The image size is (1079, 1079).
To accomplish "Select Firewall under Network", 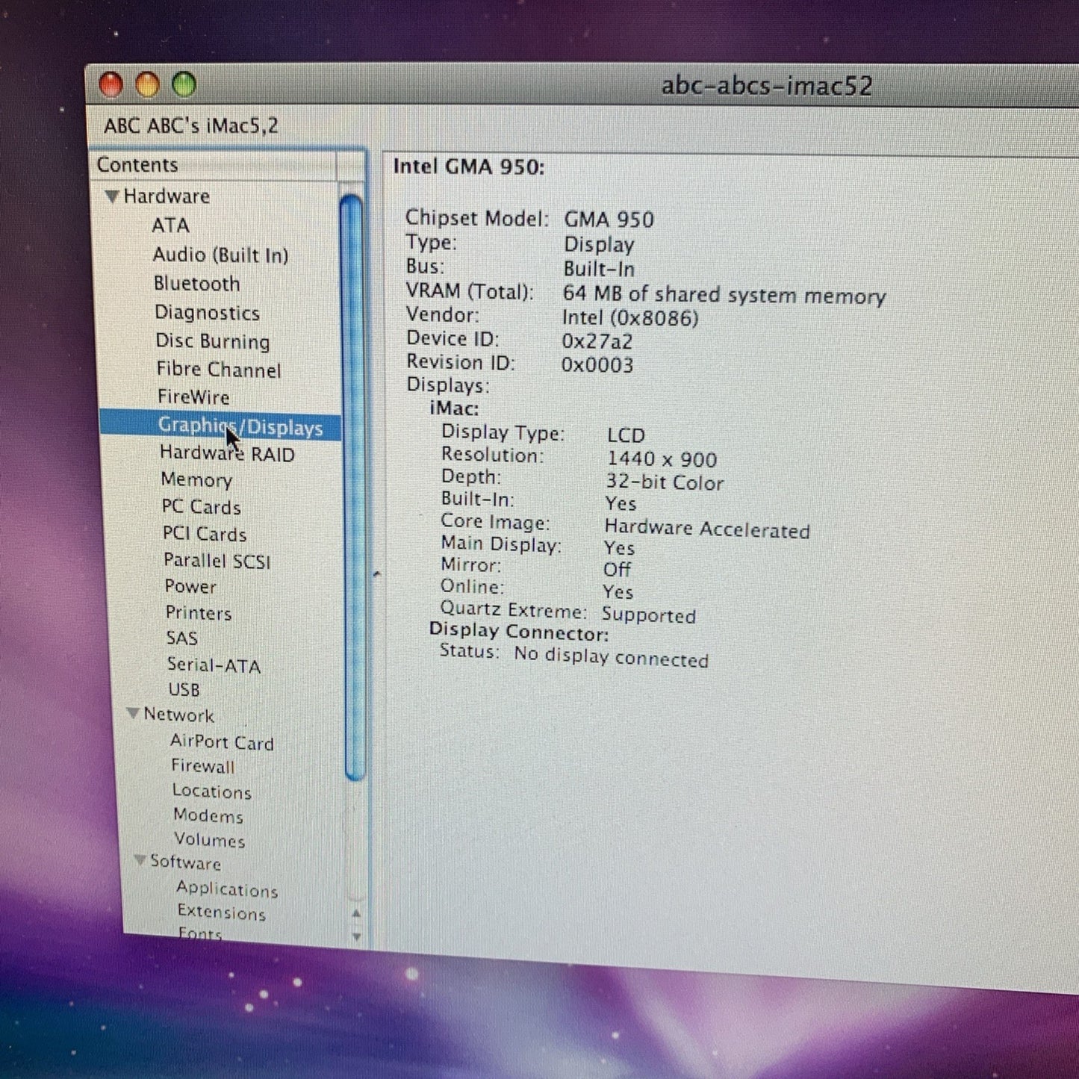I will [202, 766].
